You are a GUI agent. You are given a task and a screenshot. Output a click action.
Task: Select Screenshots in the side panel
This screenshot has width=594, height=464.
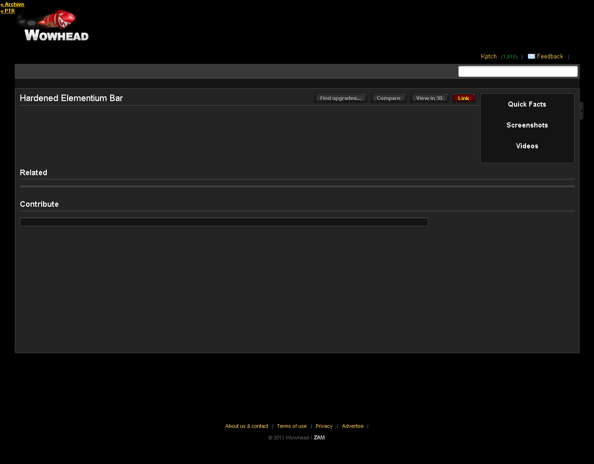[x=527, y=125]
